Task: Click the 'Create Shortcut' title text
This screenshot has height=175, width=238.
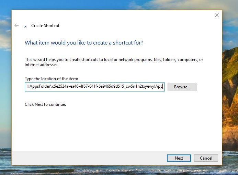Action: [x=45, y=26]
